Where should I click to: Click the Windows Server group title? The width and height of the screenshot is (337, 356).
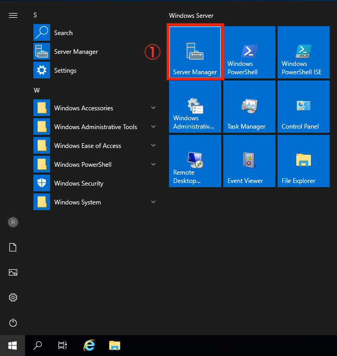click(x=191, y=16)
